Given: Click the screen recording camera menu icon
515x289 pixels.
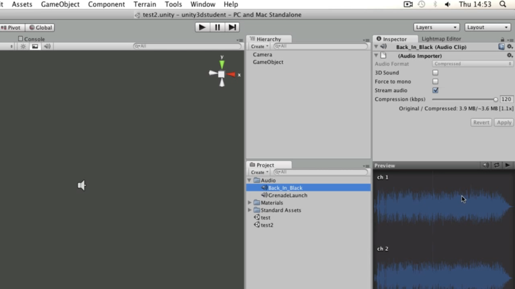Looking at the screenshot, I should 408,5.
